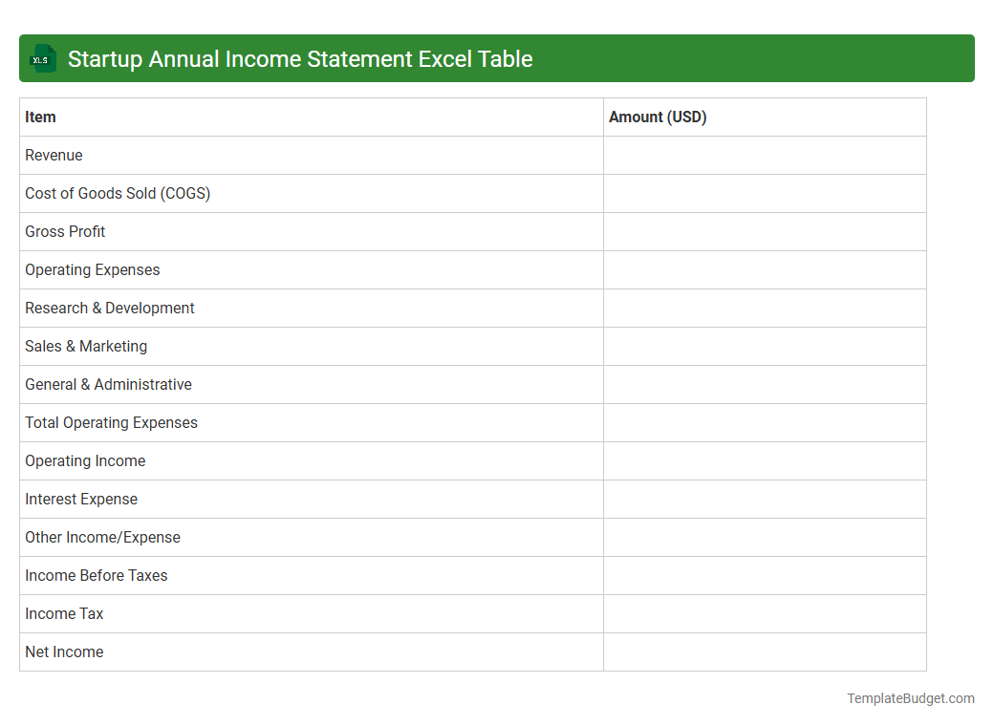The height and width of the screenshot is (726, 994).
Task: Select the Research & Development cell
Action: [x=109, y=308]
